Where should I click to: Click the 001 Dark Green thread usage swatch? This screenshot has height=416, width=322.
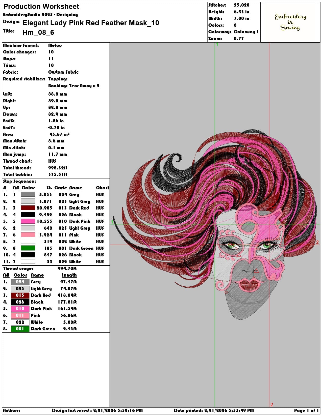(20, 329)
